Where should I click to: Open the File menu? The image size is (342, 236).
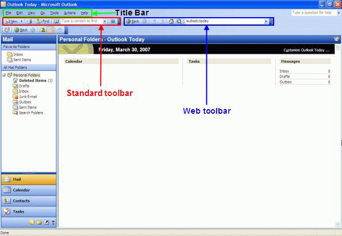pos(9,13)
